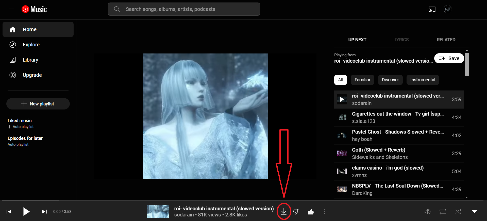
Task: Open the account avatar menu
Action: point(447,9)
